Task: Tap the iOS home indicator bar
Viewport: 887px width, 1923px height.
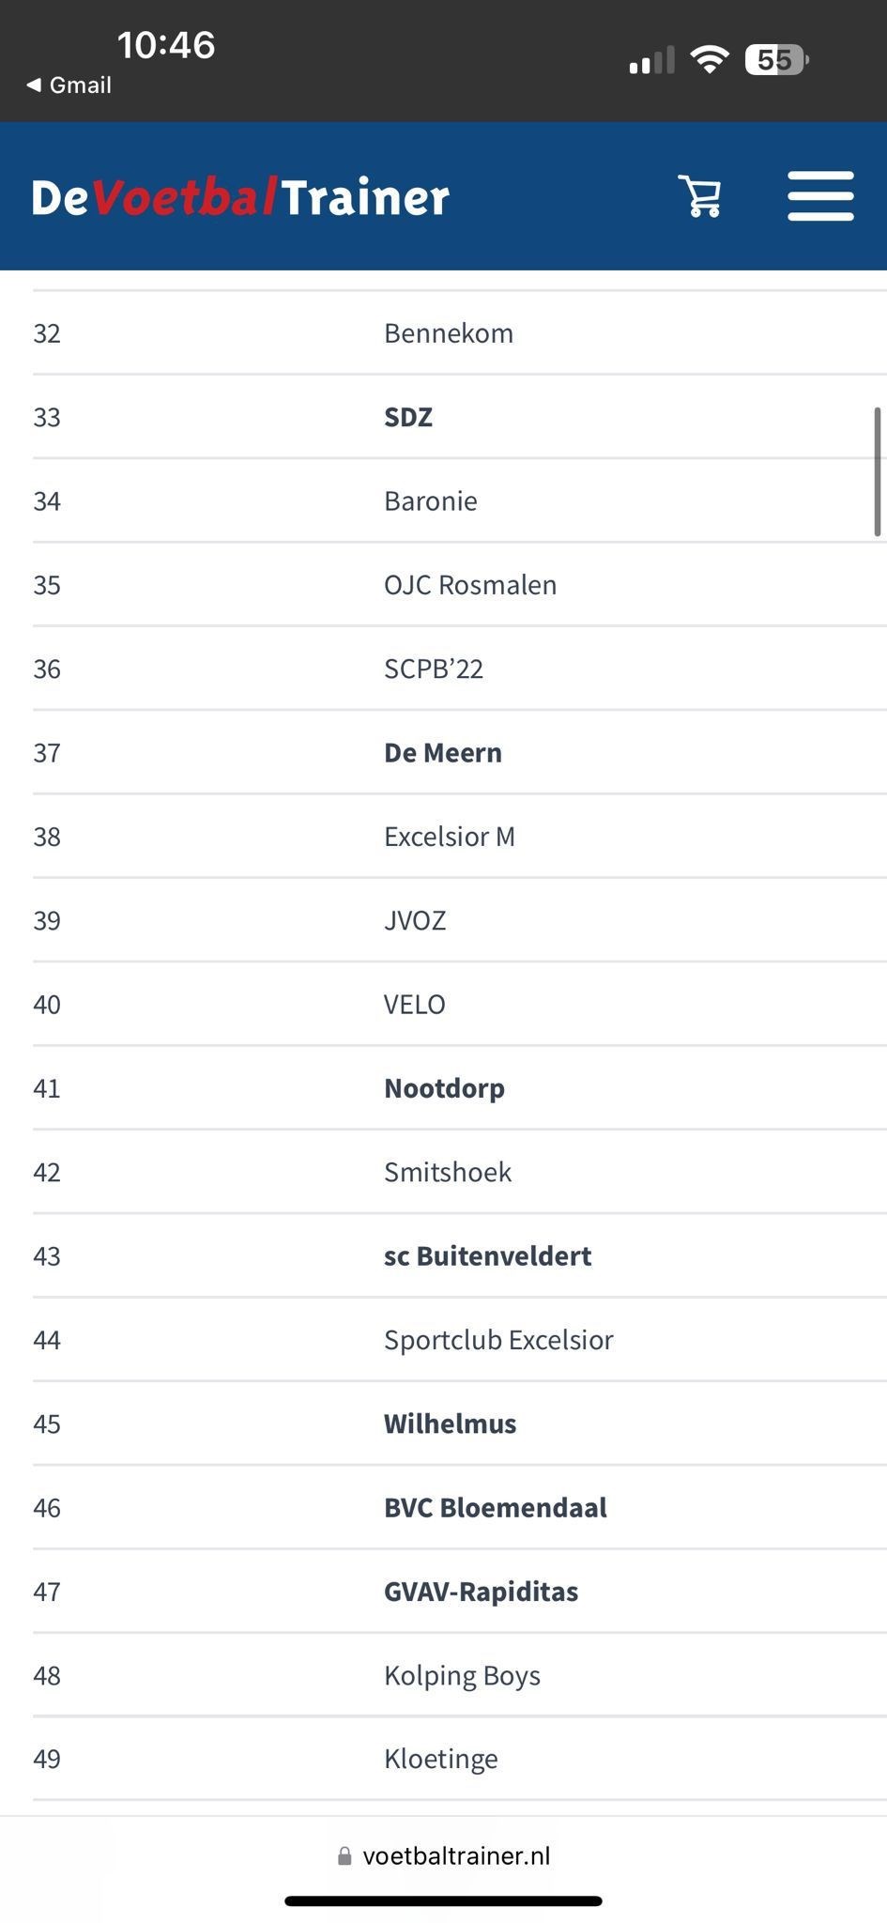Action: click(443, 1901)
